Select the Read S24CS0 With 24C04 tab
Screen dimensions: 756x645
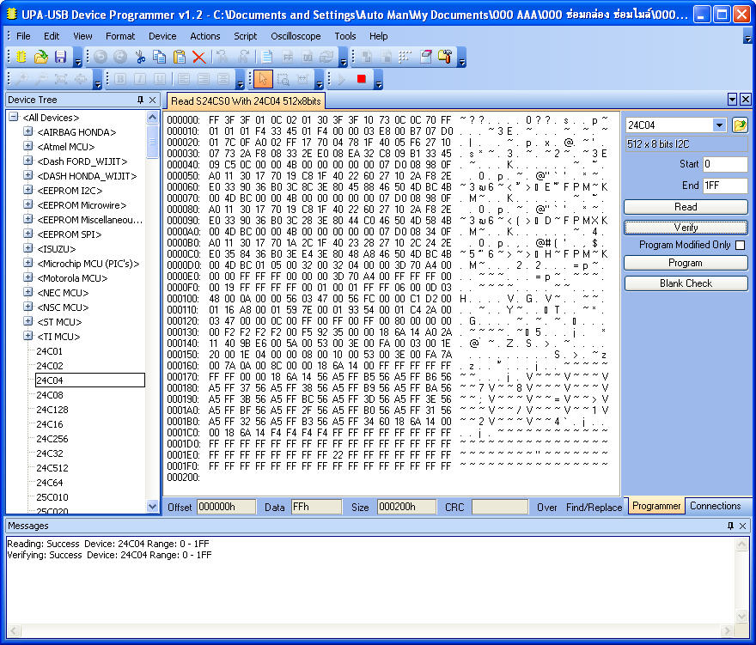246,101
